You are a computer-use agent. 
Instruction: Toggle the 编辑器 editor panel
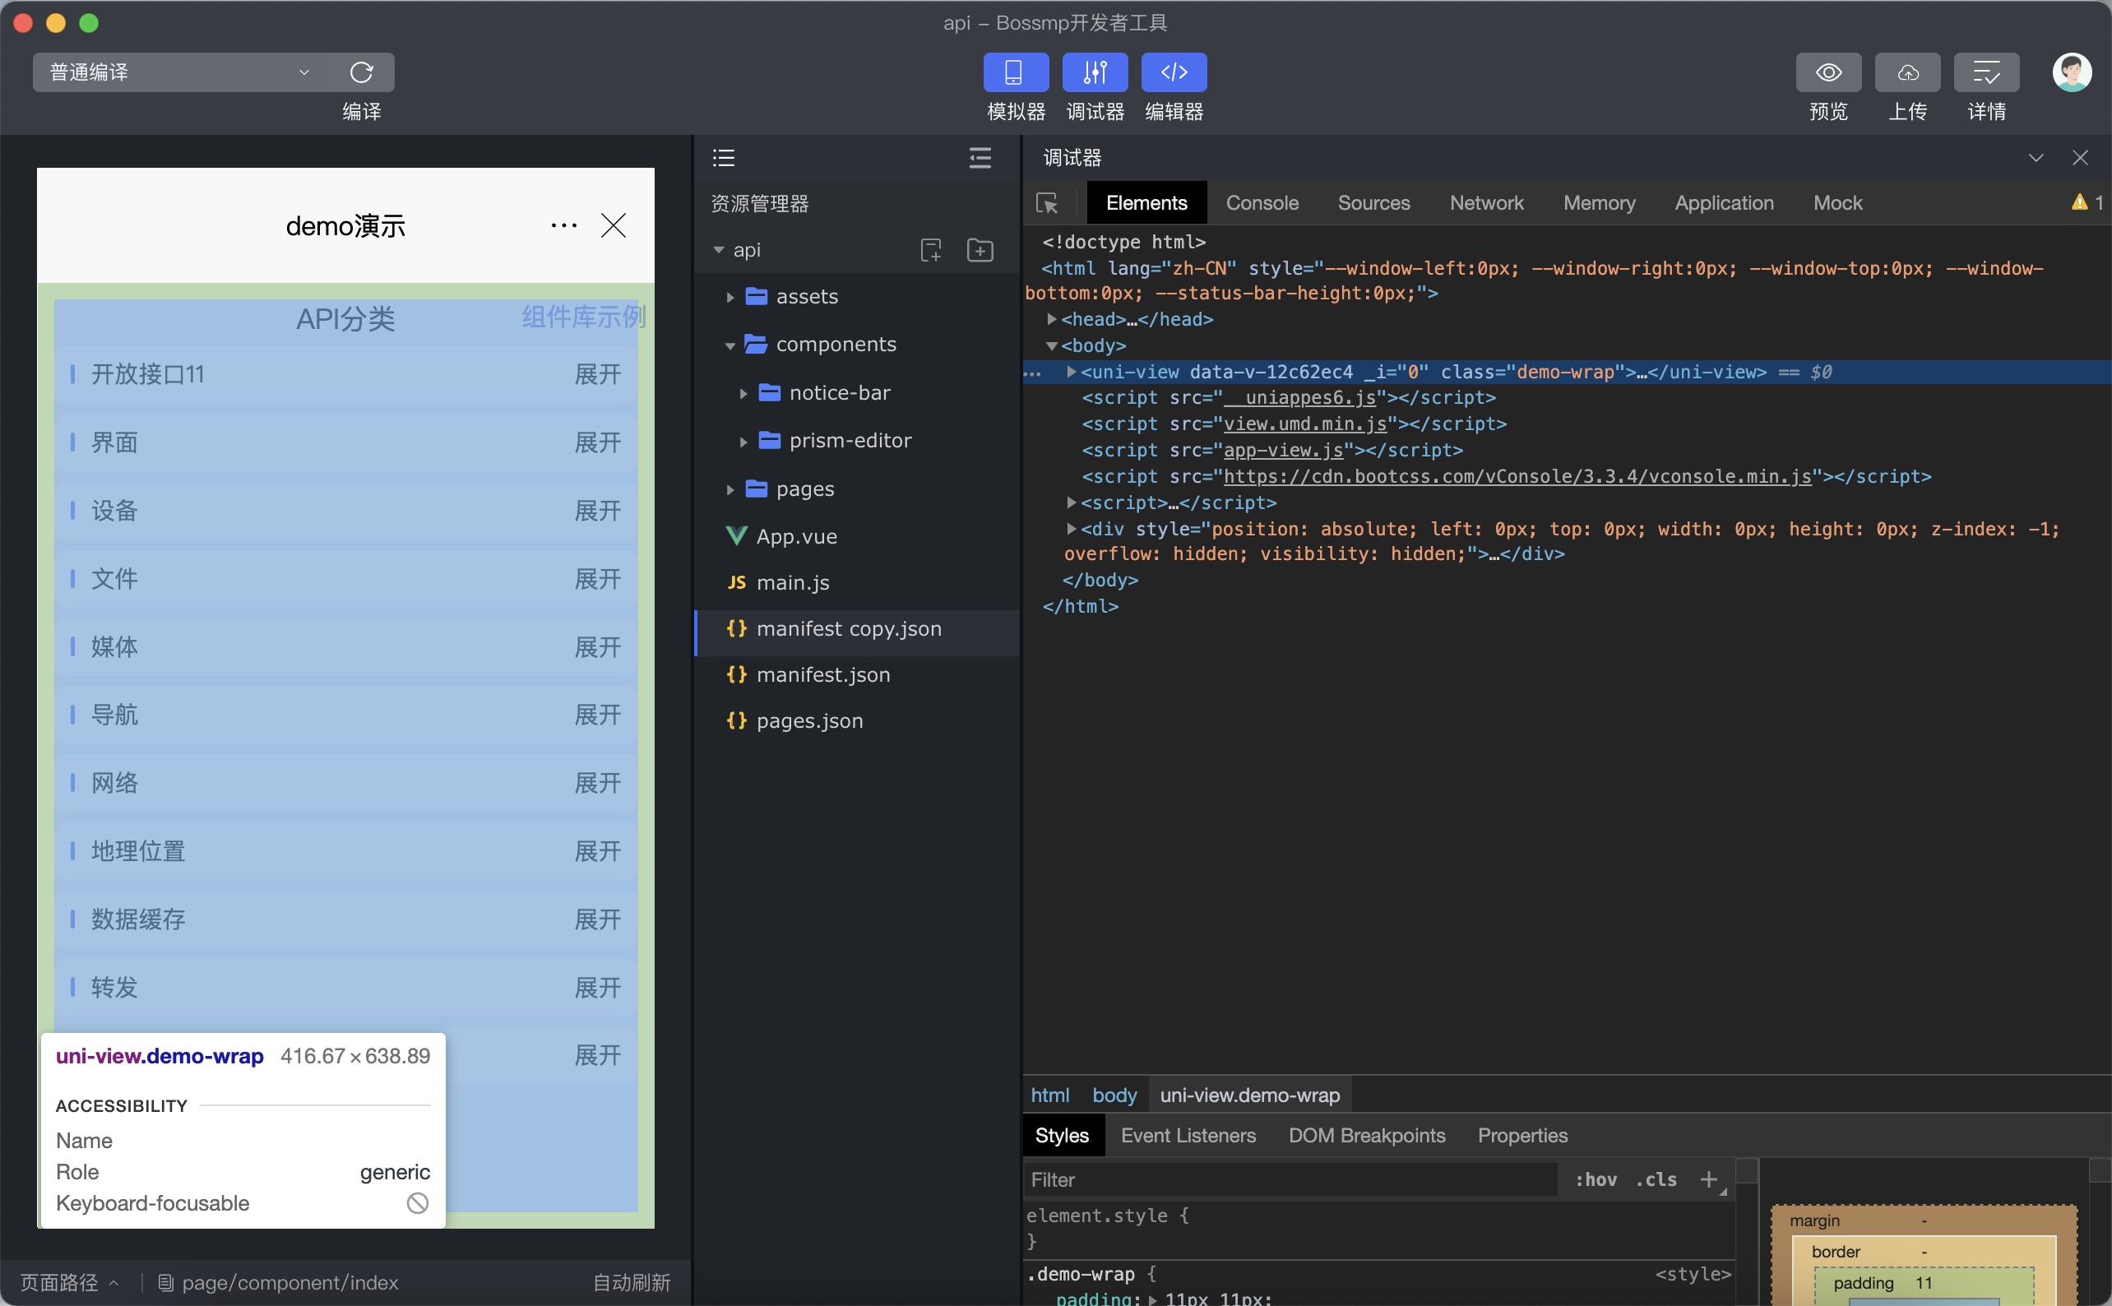tap(1174, 72)
